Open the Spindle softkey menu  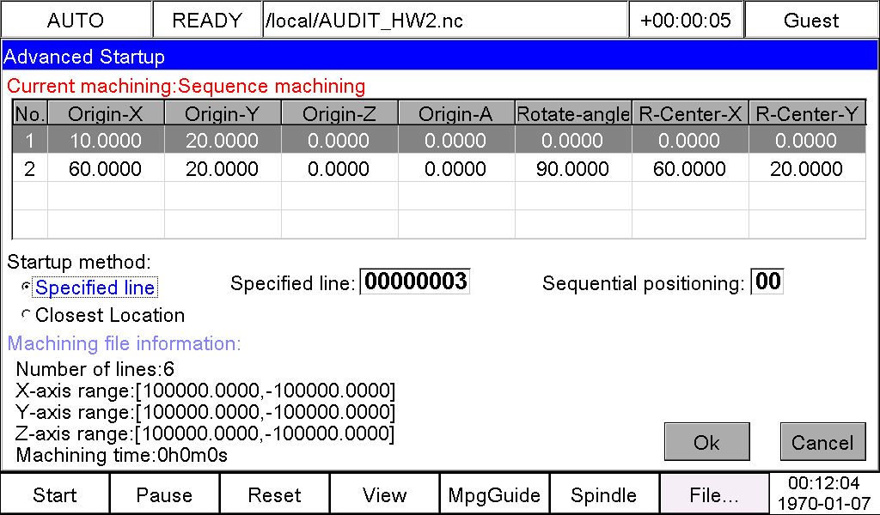coord(604,494)
